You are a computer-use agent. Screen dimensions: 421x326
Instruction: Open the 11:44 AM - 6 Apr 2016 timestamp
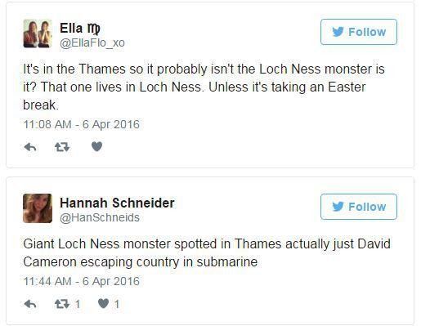point(81,281)
